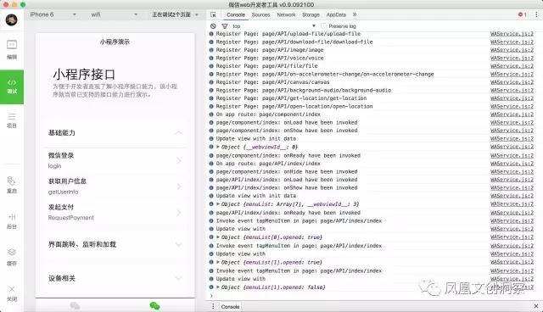Open the DevTools three-dot menu
Image resolution: width=543 pixels, height=312 pixels.
[536, 14]
